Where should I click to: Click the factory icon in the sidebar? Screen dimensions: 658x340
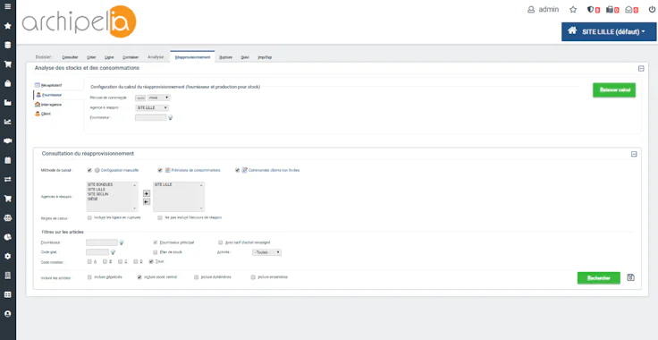[7, 103]
